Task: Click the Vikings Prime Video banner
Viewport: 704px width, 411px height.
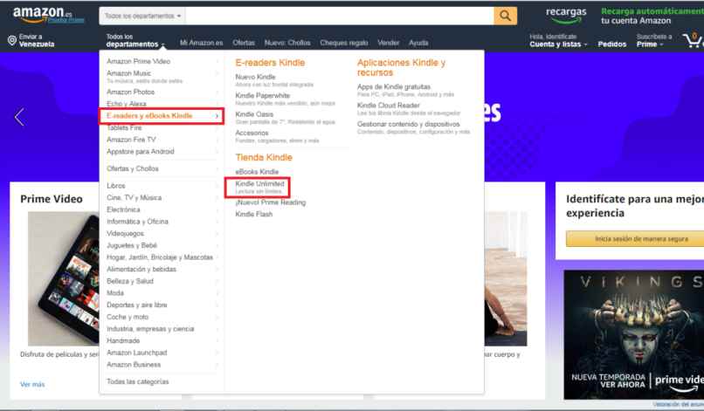Action: coord(634,335)
